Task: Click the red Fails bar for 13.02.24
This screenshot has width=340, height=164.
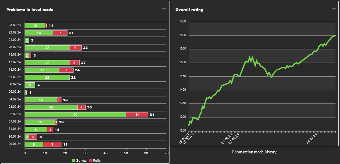Action: click(x=66, y=70)
